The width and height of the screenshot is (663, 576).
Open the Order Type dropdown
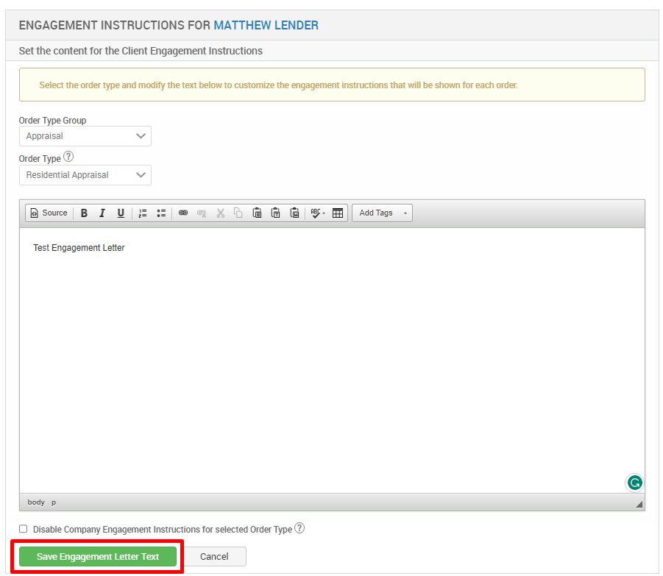[85, 175]
